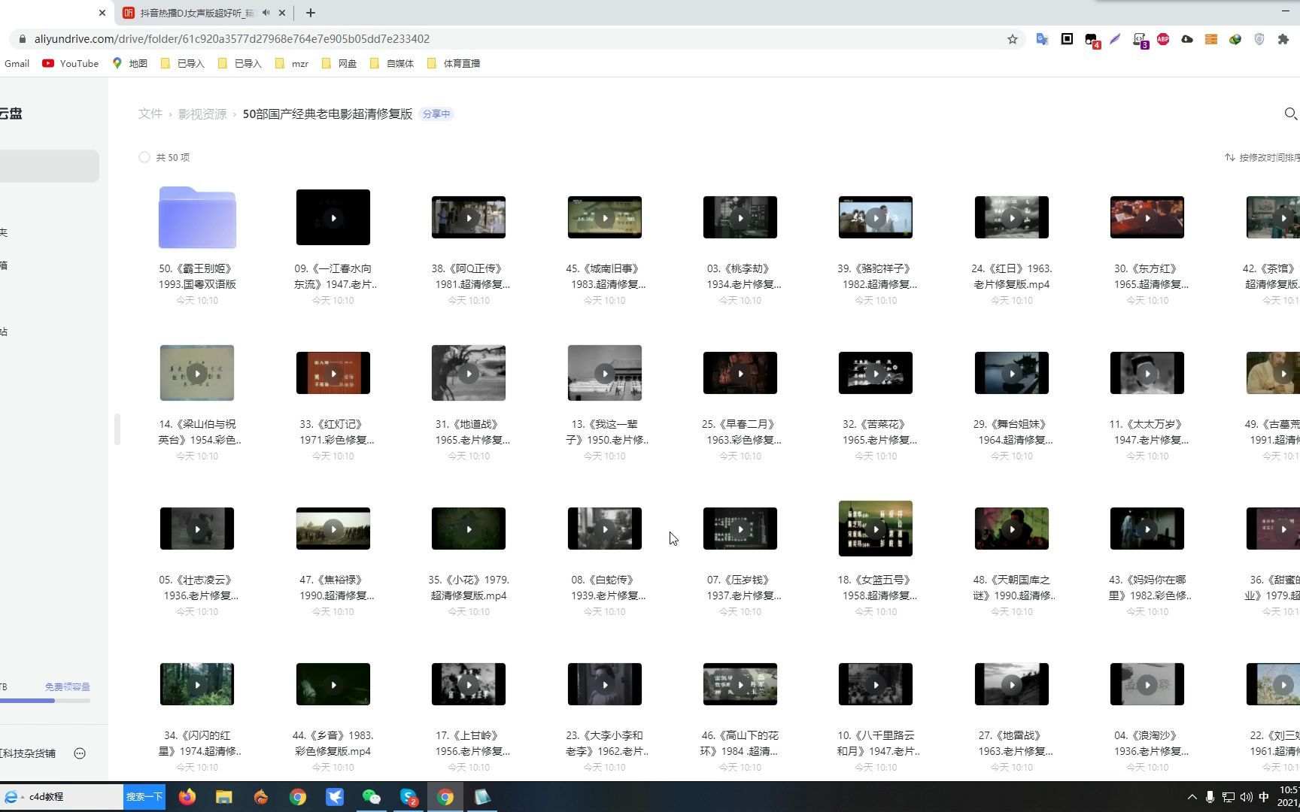Open the 44.《乡音》1983 video thumbnail
The height and width of the screenshot is (812, 1300).
[333, 684]
